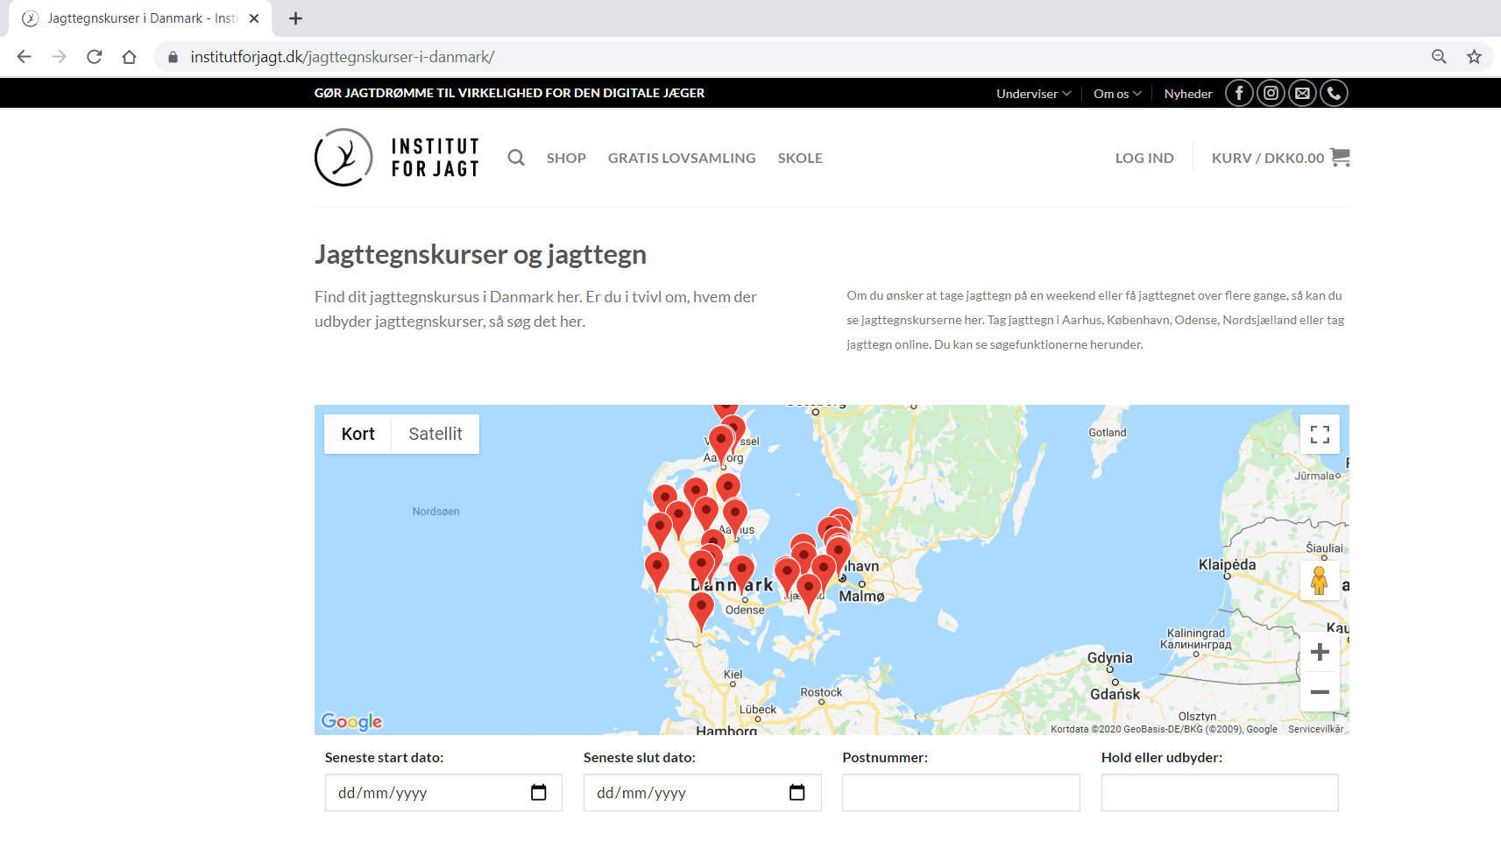Open Seneste start dato calendar picker
The width and height of the screenshot is (1501, 842).
click(x=538, y=793)
